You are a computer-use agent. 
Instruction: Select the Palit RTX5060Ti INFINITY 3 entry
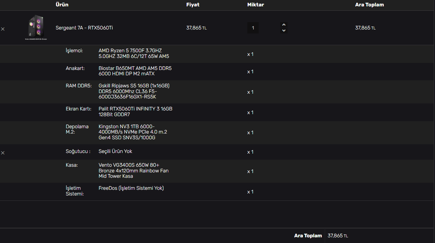pyautogui.click(x=135, y=112)
